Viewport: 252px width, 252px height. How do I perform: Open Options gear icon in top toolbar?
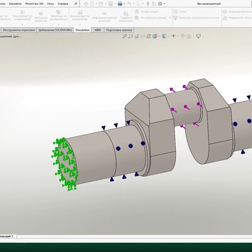tap(160, 4)
